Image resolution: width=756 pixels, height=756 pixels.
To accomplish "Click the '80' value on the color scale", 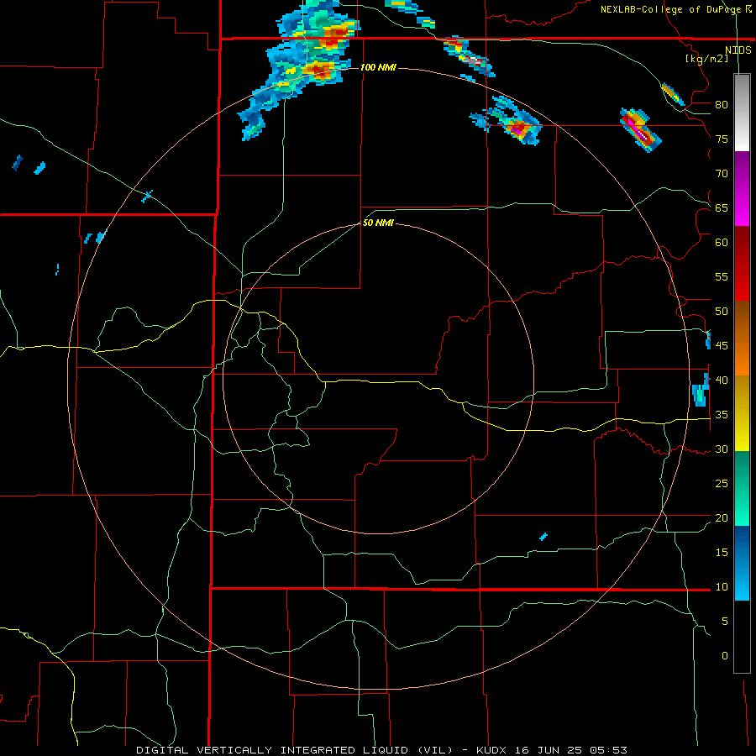I will 722,105.
